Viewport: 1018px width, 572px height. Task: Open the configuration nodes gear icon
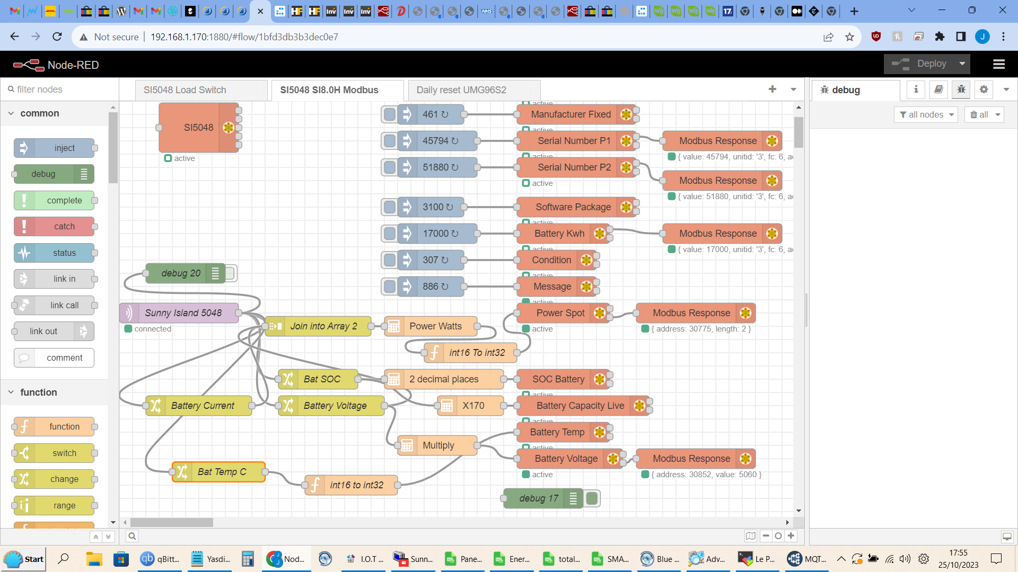point(984,90)
